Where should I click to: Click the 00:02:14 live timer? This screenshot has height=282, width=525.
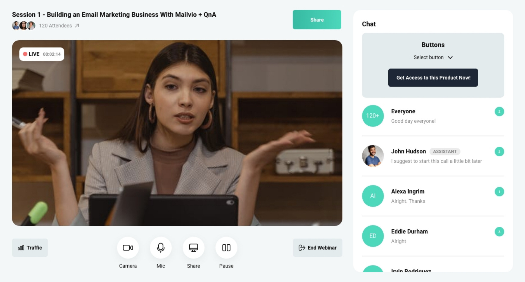tap(52, 54)
